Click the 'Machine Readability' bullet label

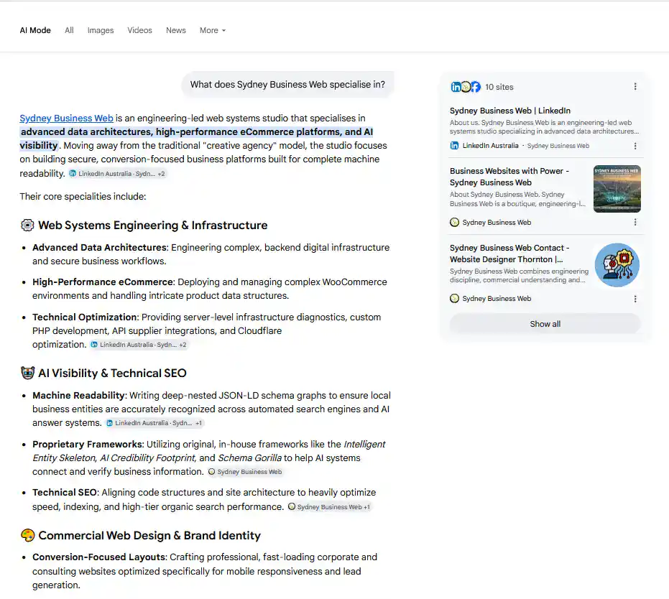tap(79, 396)
